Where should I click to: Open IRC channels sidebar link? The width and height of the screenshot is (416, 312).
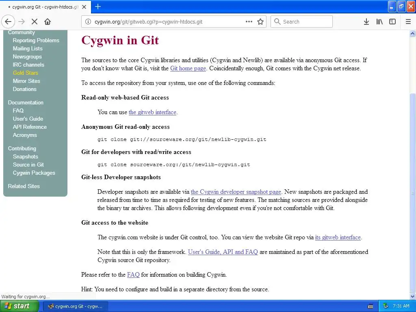click(28, 65)
